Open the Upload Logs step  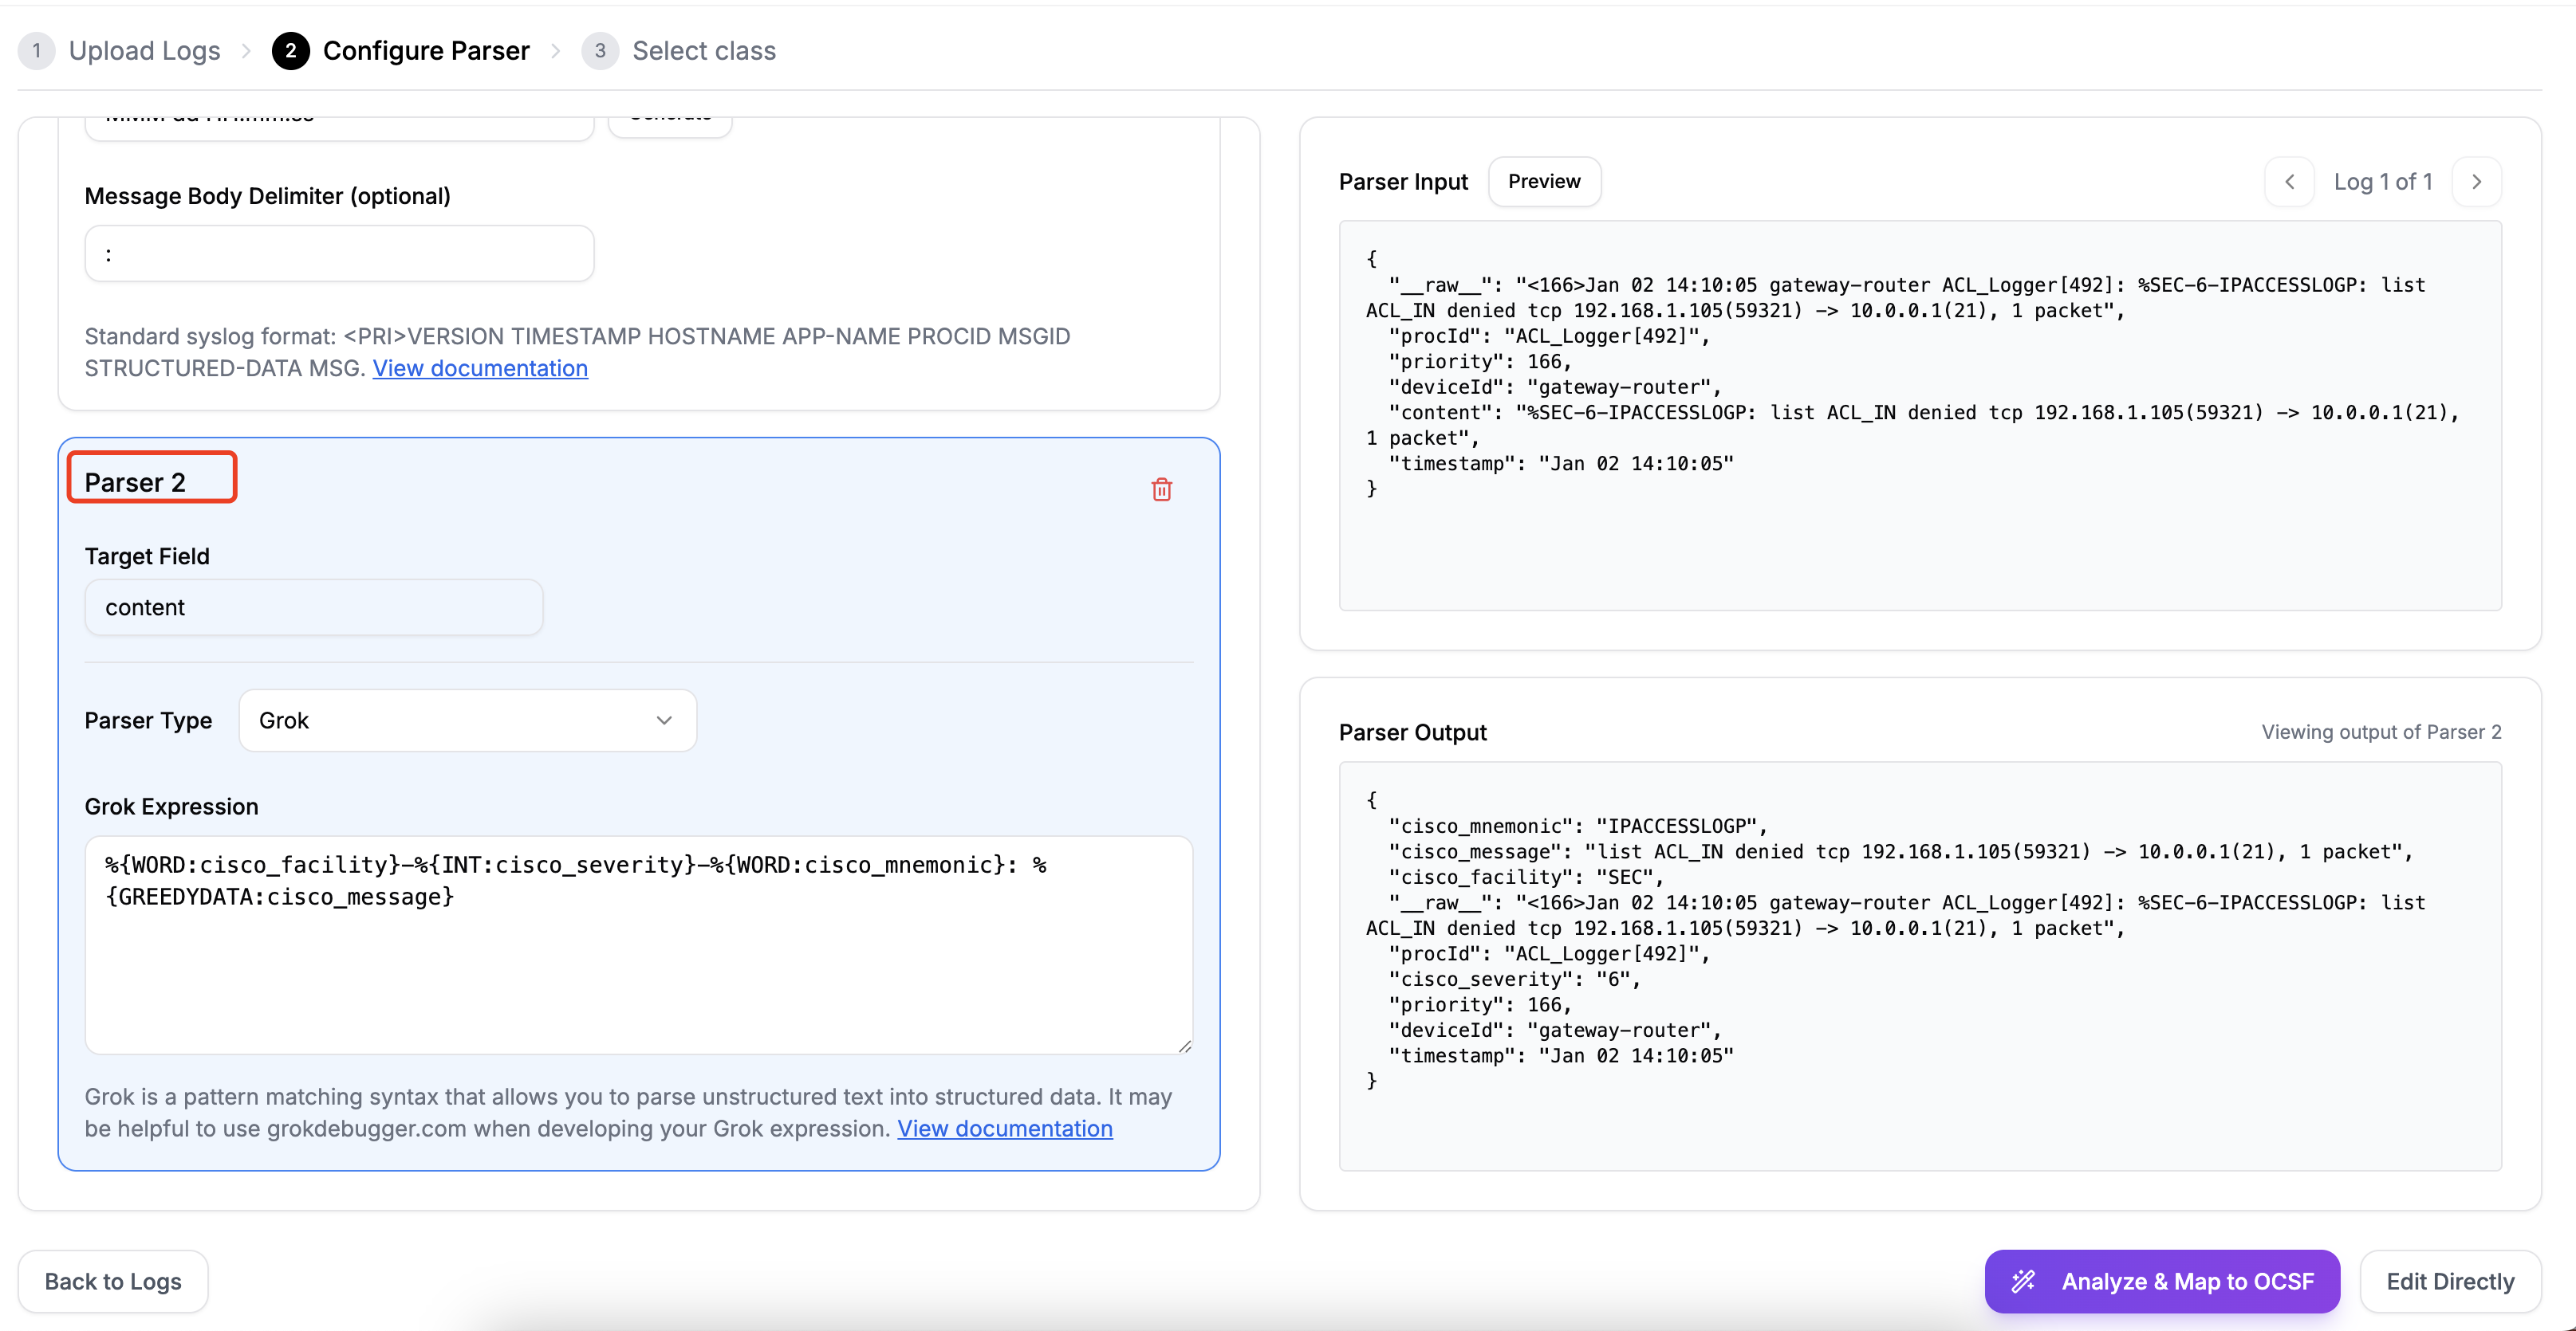(144, 51)
